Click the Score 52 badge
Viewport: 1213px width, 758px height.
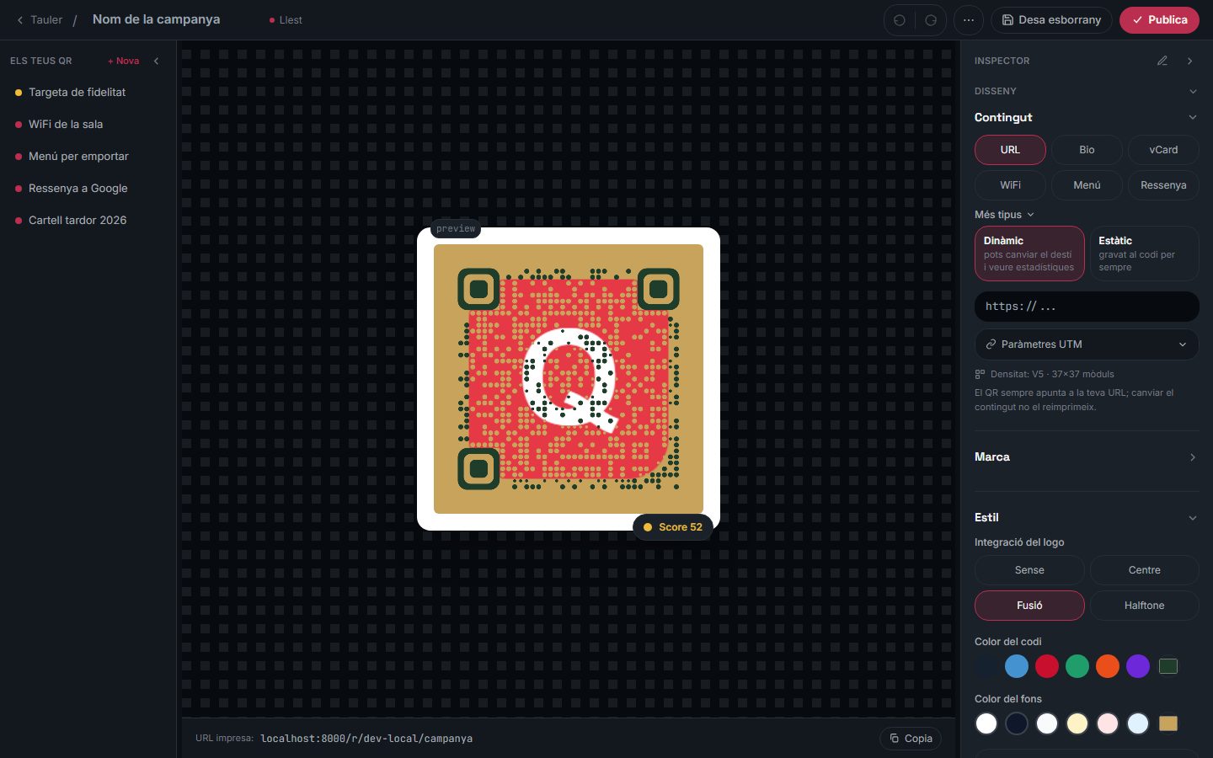click(673, 527)
